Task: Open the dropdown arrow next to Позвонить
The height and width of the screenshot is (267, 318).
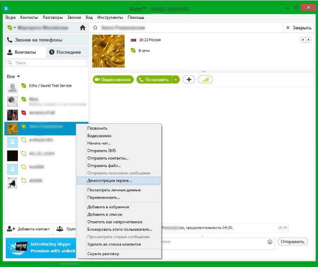Action: (x=176, y=80)
